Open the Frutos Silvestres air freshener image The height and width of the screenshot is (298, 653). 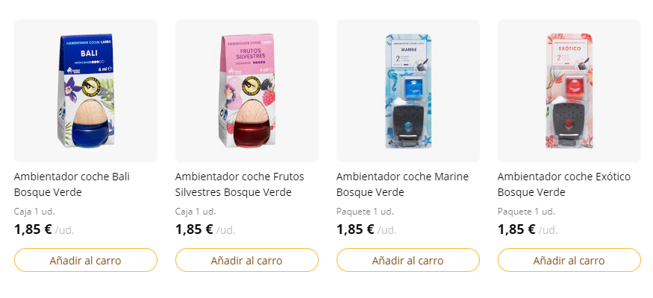point(247,91)
